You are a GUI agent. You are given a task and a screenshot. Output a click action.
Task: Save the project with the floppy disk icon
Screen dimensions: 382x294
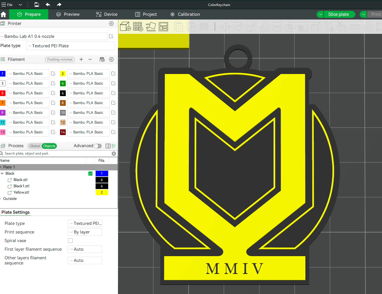(x=37, y=5)
